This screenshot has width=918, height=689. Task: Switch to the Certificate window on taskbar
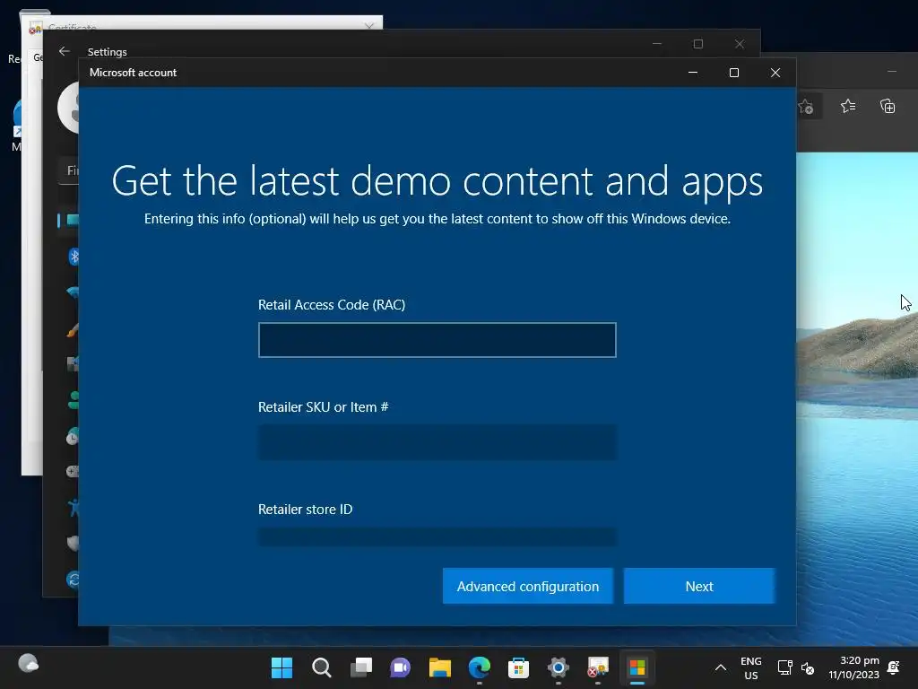click(x=598, y=667)
